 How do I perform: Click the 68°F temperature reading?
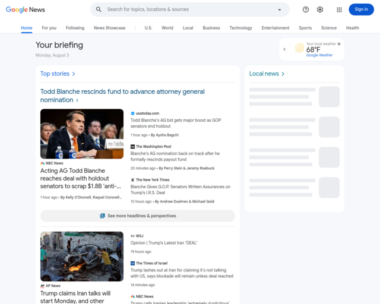pyautogui.click(x=313, y=50)
